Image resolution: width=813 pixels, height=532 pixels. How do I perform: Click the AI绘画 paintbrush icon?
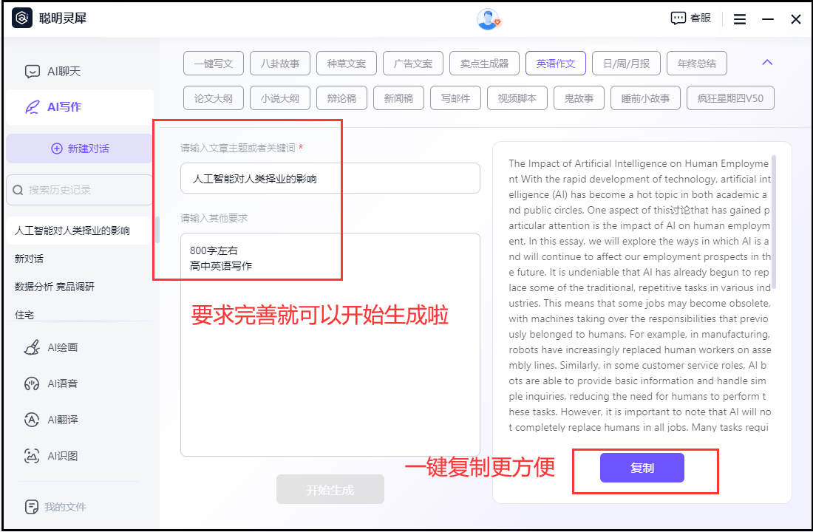click(32, 347)
